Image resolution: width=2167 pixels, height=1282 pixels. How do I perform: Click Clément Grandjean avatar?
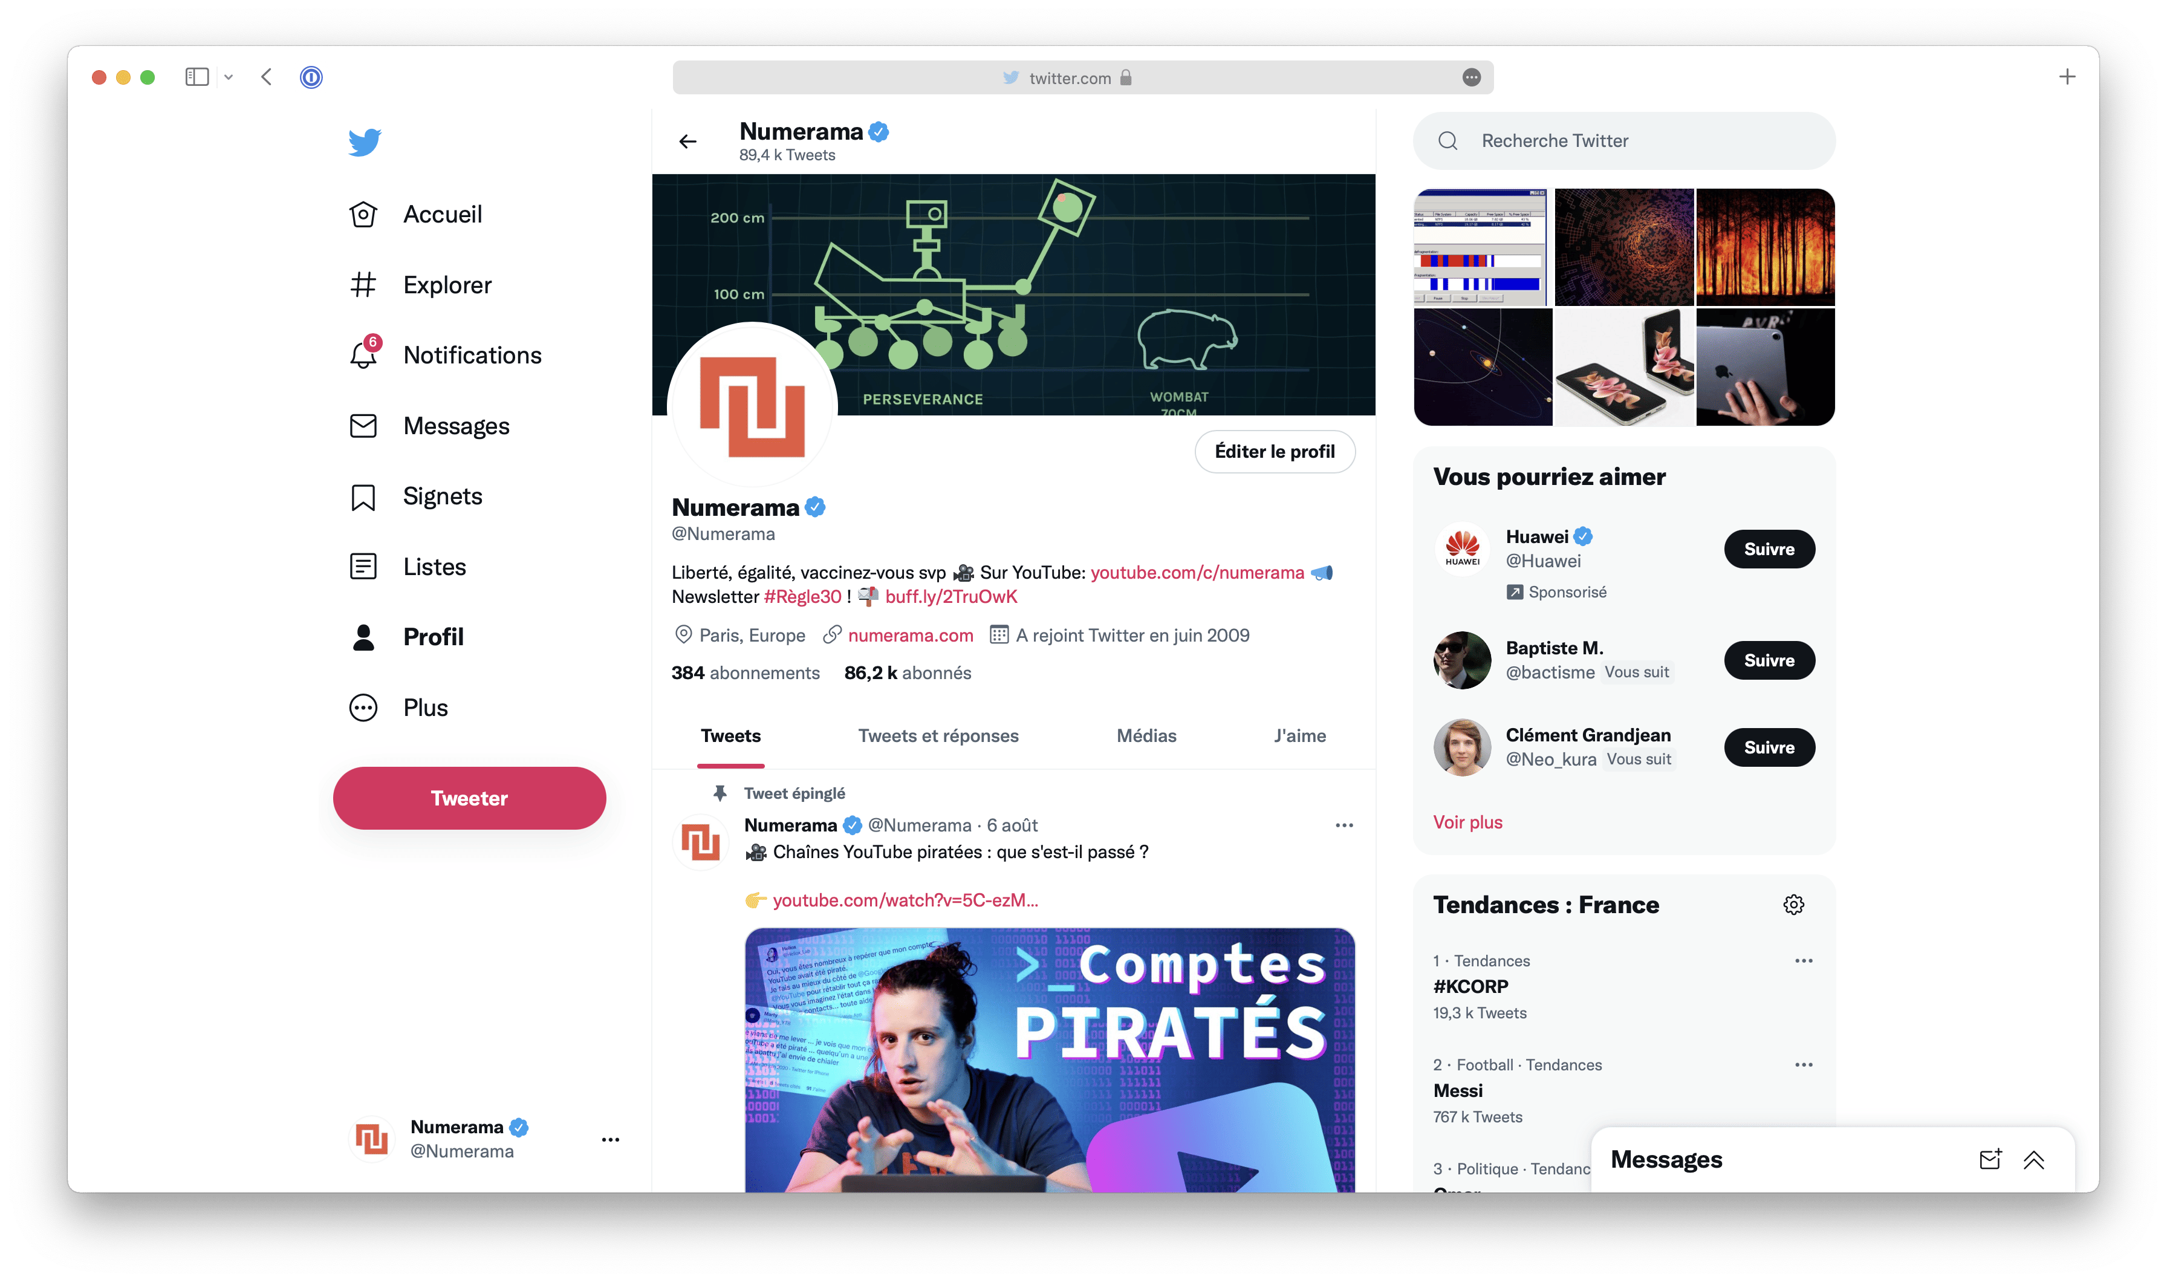pyautogui.click(x=1462, y=747)
